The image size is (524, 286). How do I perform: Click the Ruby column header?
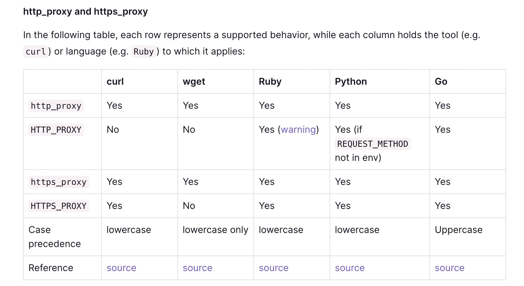270,81
